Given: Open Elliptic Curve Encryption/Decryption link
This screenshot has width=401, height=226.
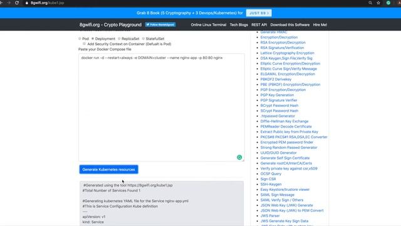Looking at the screenshot, I should click(x=290, y=63).
